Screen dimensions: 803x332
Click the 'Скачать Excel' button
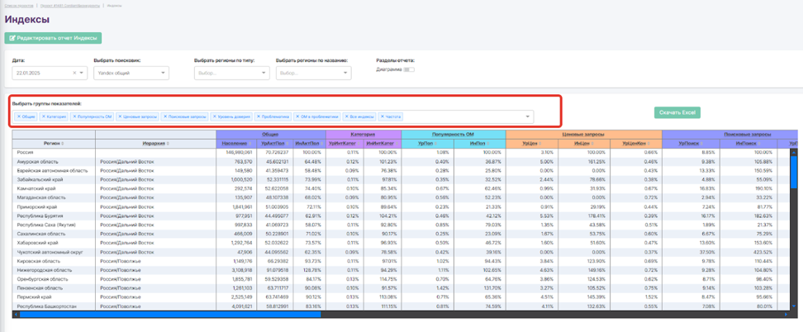(677, 112)
